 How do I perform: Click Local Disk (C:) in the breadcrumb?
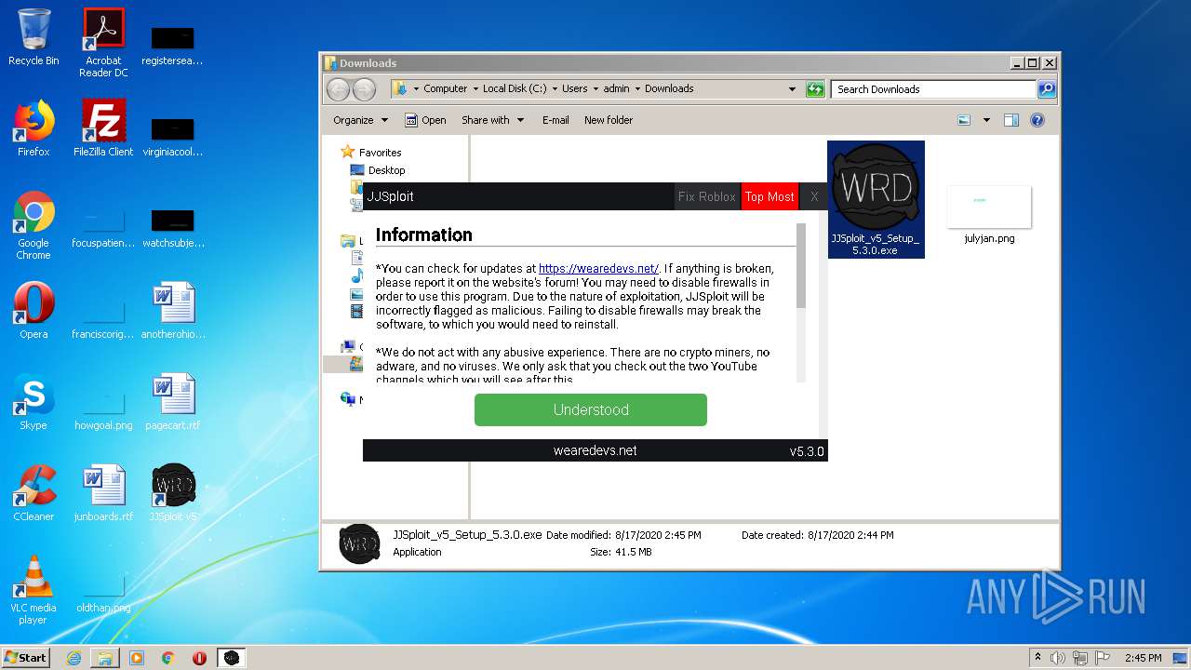pyautogui.click(x=515, y=89)
